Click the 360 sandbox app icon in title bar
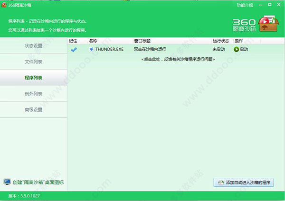 pyautogui.click(x=4, y=5)
